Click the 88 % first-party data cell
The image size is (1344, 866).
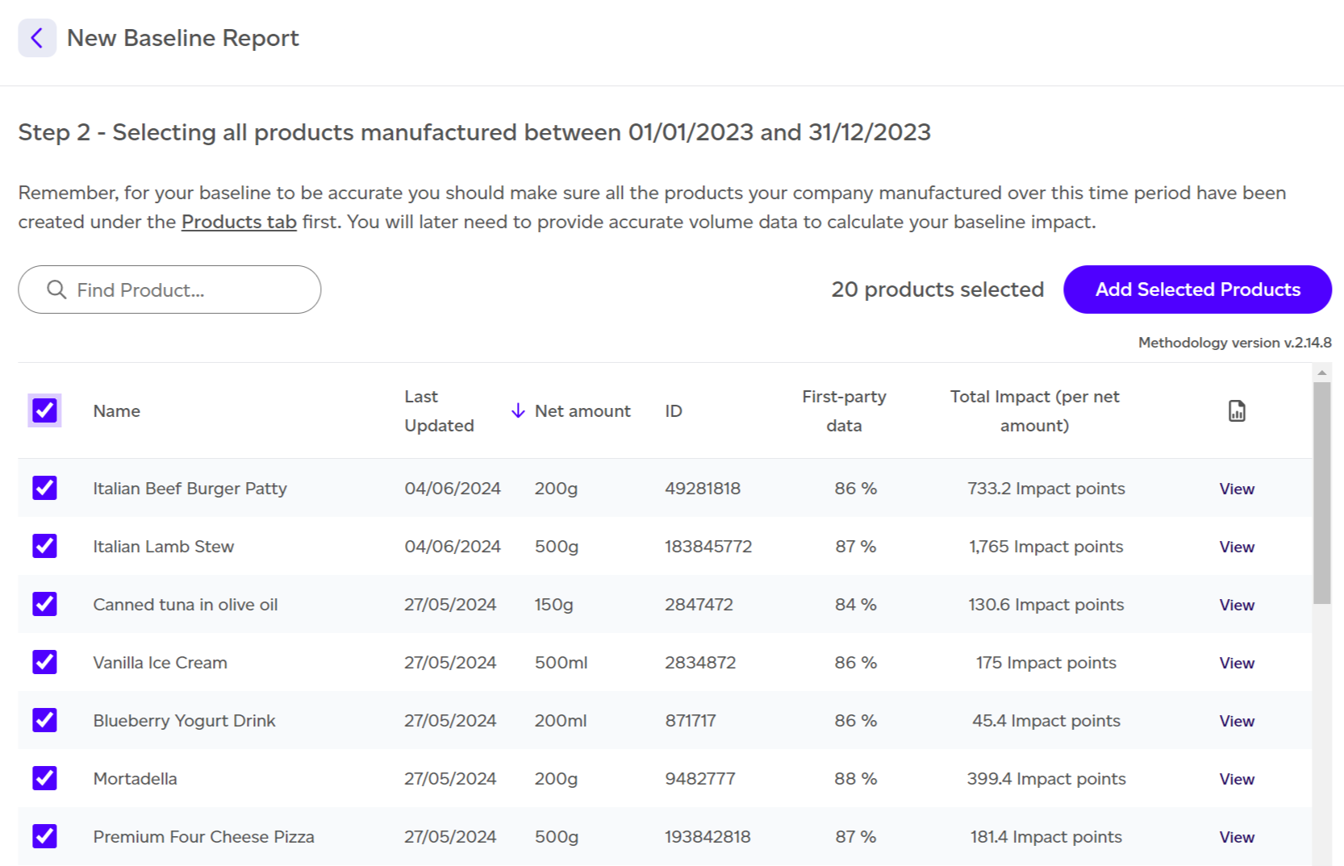[855, 779]
